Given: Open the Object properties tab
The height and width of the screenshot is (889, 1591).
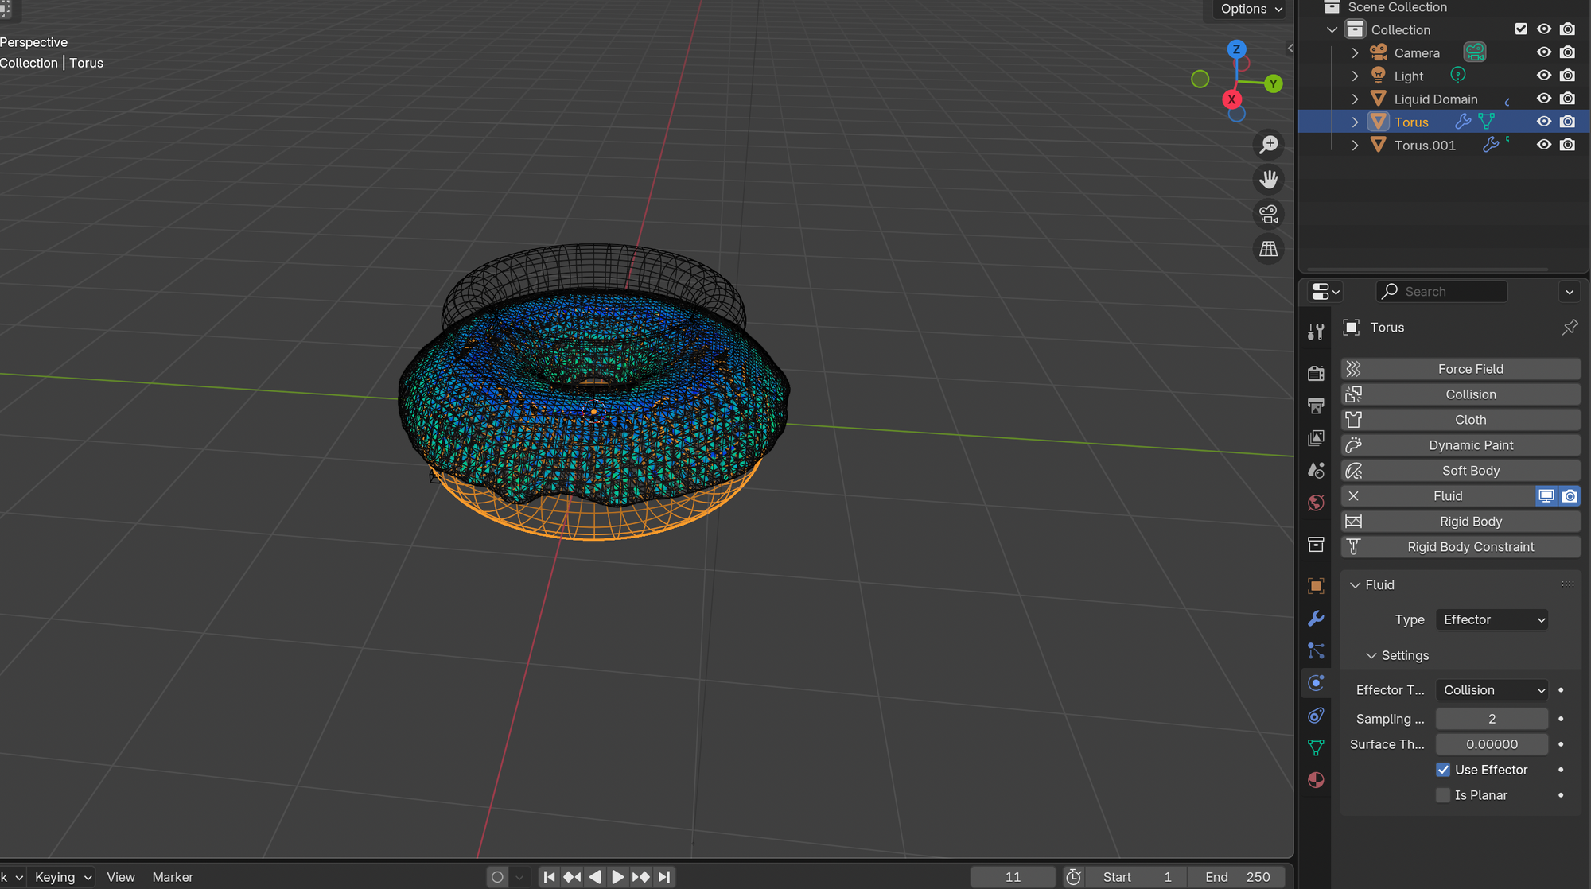Looking at the screenshot, I should pyautogui.click(x=1316, y=586).
